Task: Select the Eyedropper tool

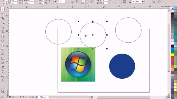Action: coord(2,67)
